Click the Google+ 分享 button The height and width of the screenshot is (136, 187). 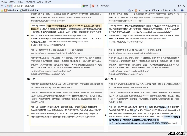pyautogui.click(x=95, y=6)
